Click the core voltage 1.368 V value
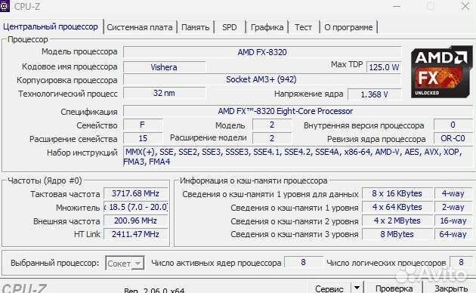Screen dimensions: 476x293 tap(374, 94)
